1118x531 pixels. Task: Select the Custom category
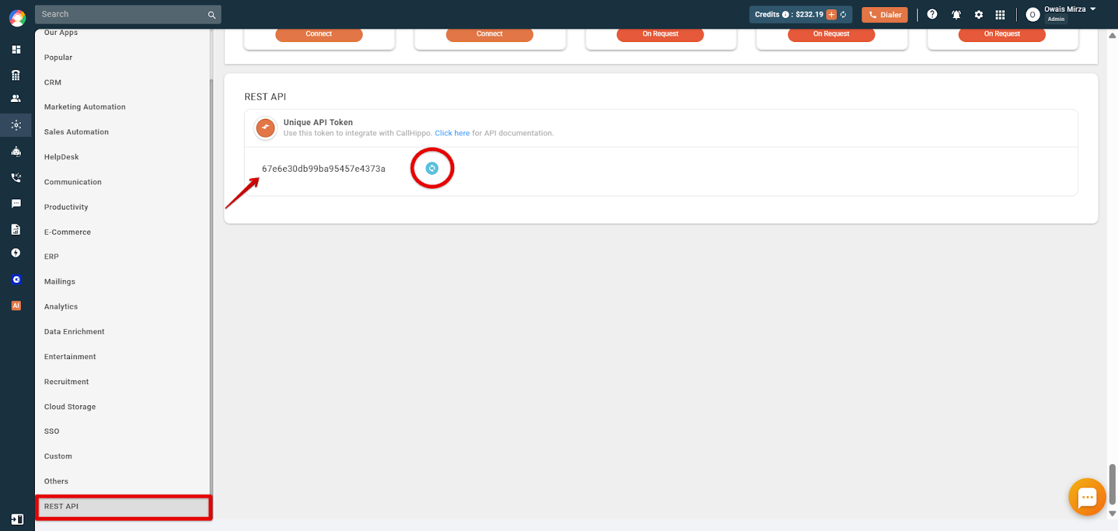[x=58, y=457]
